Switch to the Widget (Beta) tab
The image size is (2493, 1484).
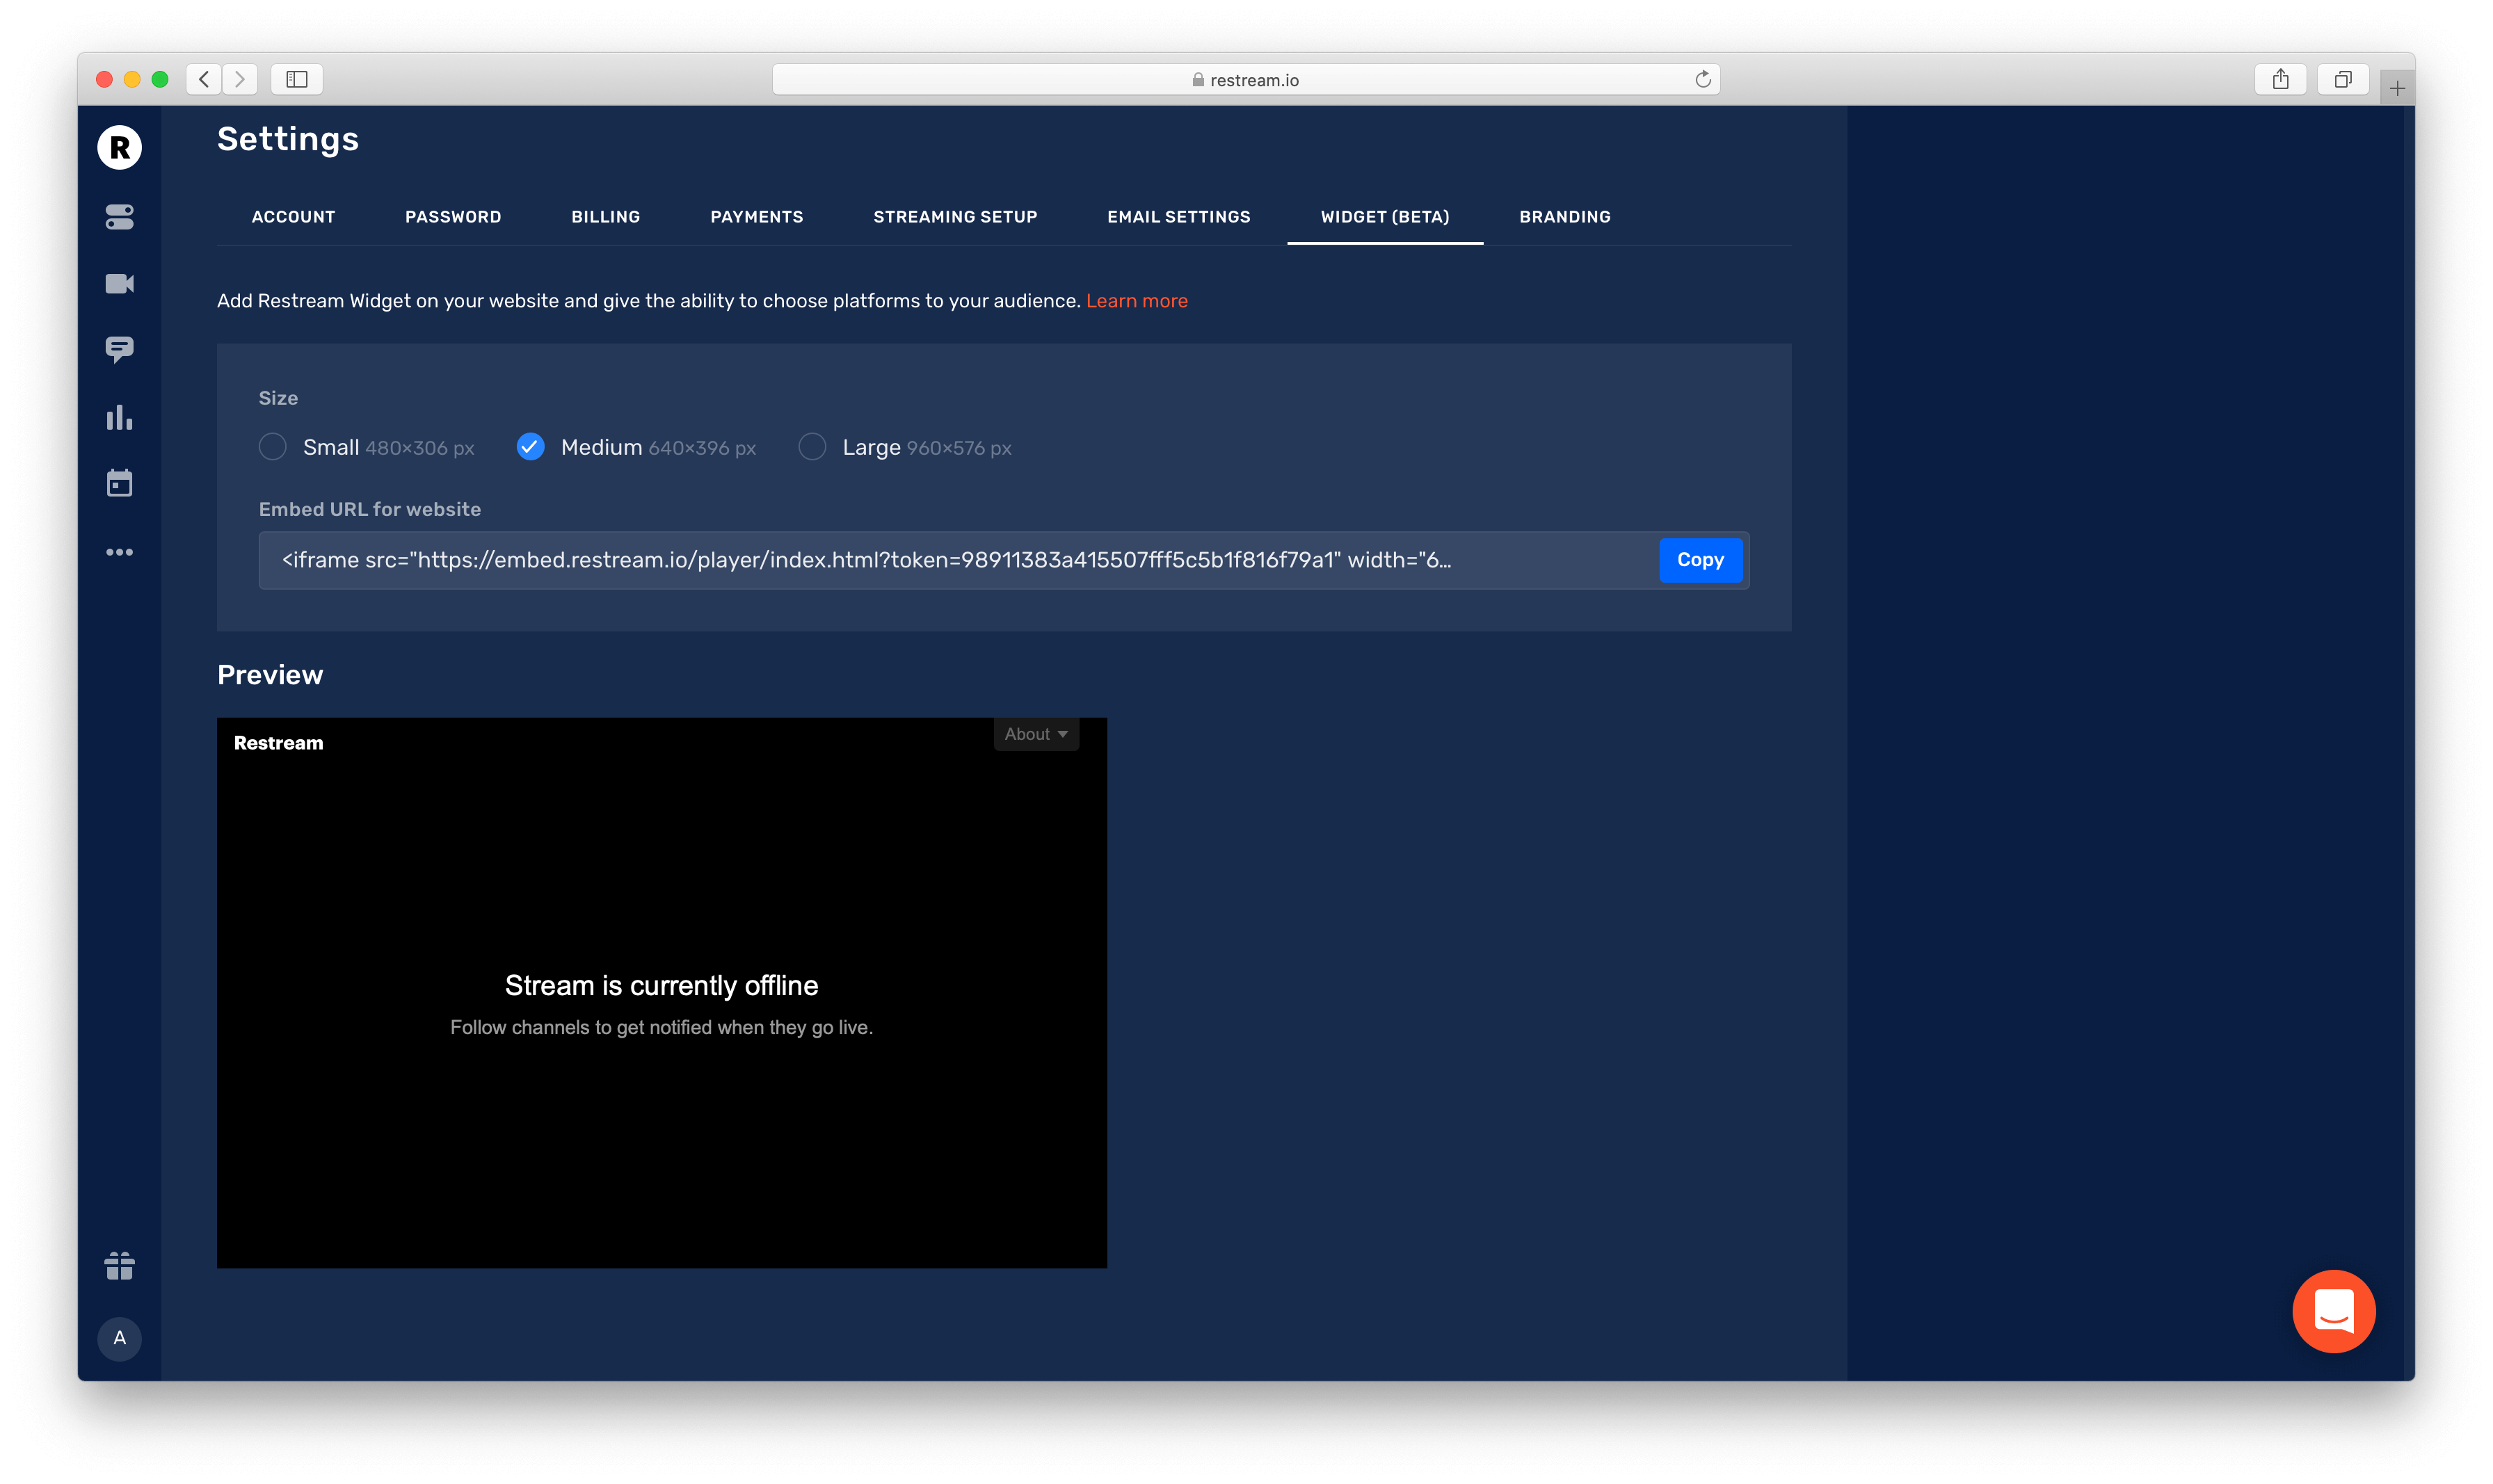point(1385,217)
